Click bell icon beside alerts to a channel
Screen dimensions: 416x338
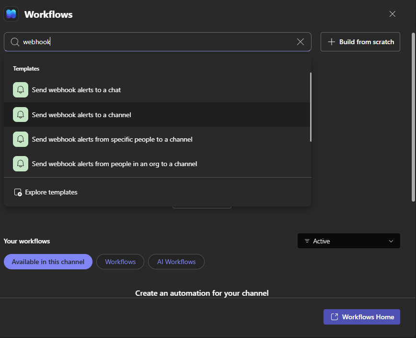pyautogui.click(x=21, y=115)
